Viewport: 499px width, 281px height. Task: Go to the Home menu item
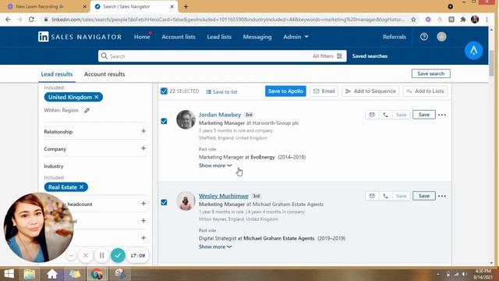pos(142,37)
